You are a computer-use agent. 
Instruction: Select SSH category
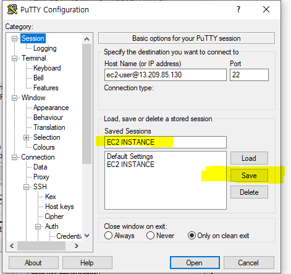click(x=40, y=187)
